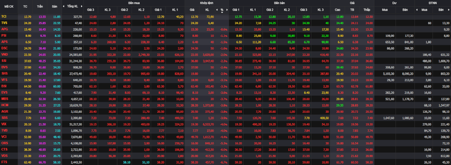Click the ĐTNN Bán column header
The width and height of the screenshot is (451, 165).
pyautogui.click(x=441, y=10)
